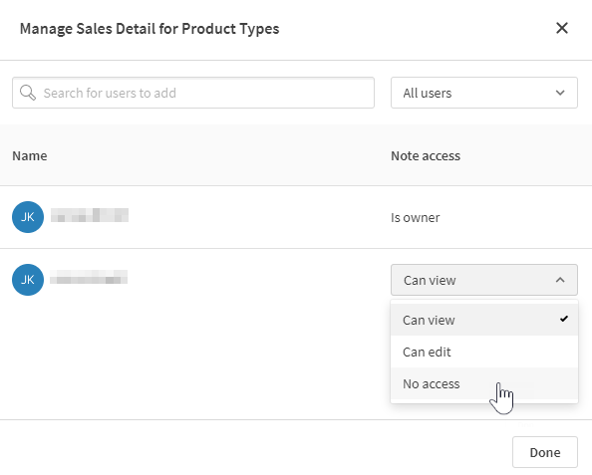Close the Manage Sales Detail dialog
The width and height of the screenshot is (592, 475).
pos(562,28)
